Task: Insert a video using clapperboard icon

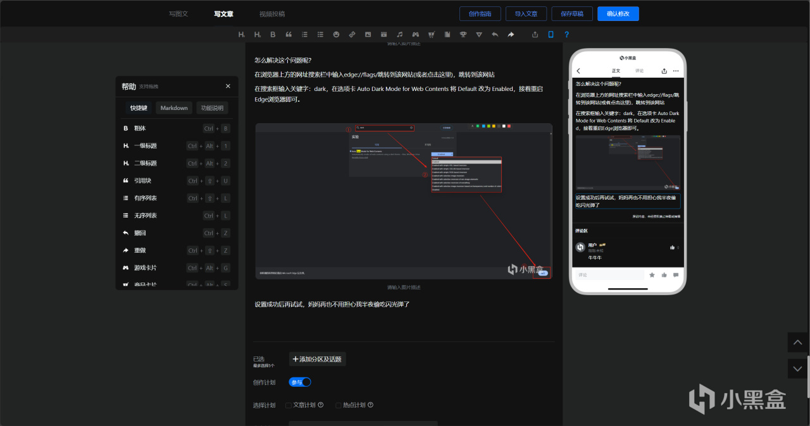Action: tap(383, 34)
